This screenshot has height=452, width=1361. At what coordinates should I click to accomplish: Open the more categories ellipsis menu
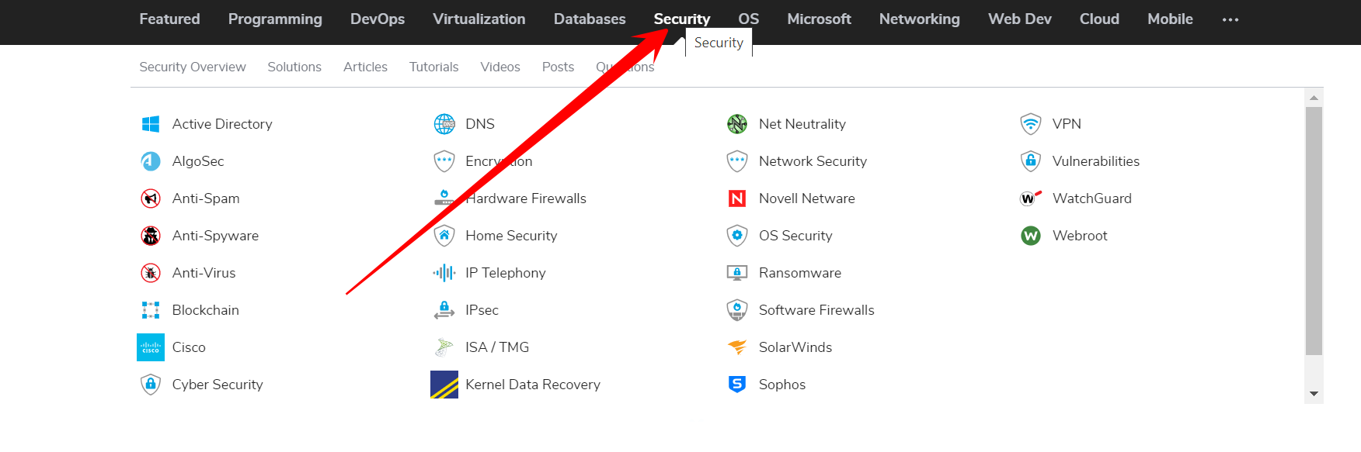point(1230,19)
